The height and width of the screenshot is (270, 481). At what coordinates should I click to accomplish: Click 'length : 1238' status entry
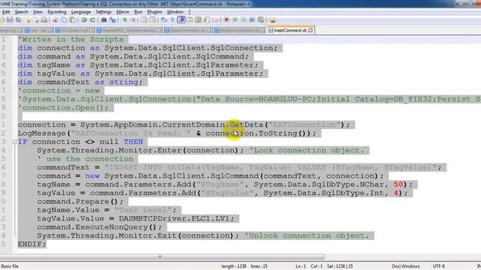point(234,266)
